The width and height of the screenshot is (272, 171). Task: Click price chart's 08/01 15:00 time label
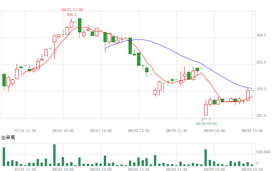101,131
